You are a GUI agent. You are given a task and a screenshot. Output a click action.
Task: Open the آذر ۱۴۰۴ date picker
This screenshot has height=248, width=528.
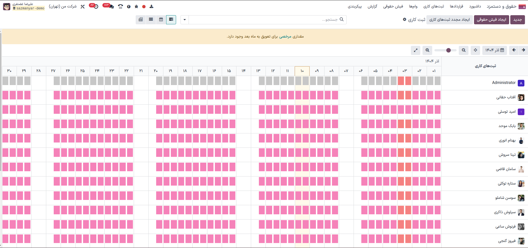pos(494,50)
